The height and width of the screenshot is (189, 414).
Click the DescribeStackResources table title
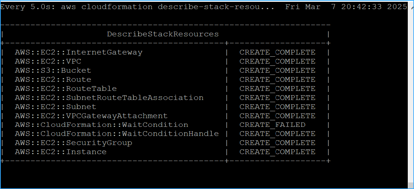163,34
